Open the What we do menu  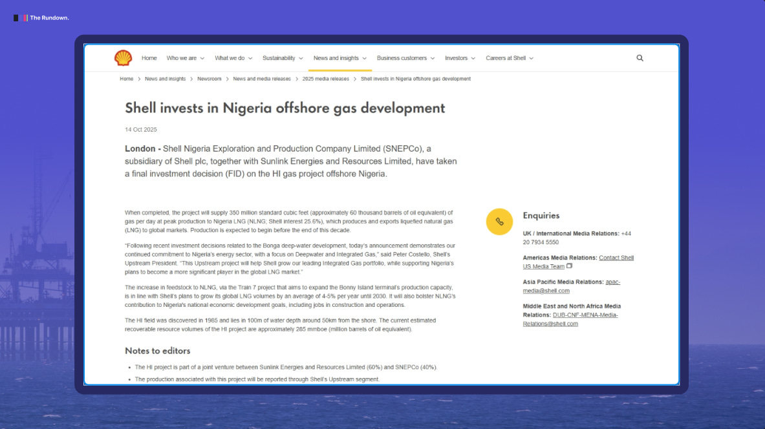coord(233,58)
